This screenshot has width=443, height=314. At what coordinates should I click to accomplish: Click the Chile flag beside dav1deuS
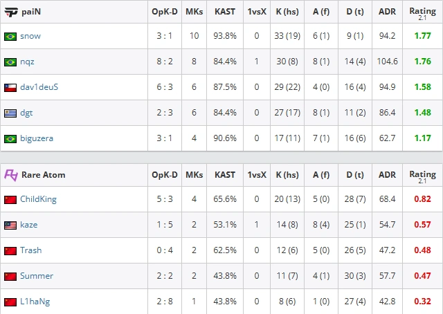[10, 88]
